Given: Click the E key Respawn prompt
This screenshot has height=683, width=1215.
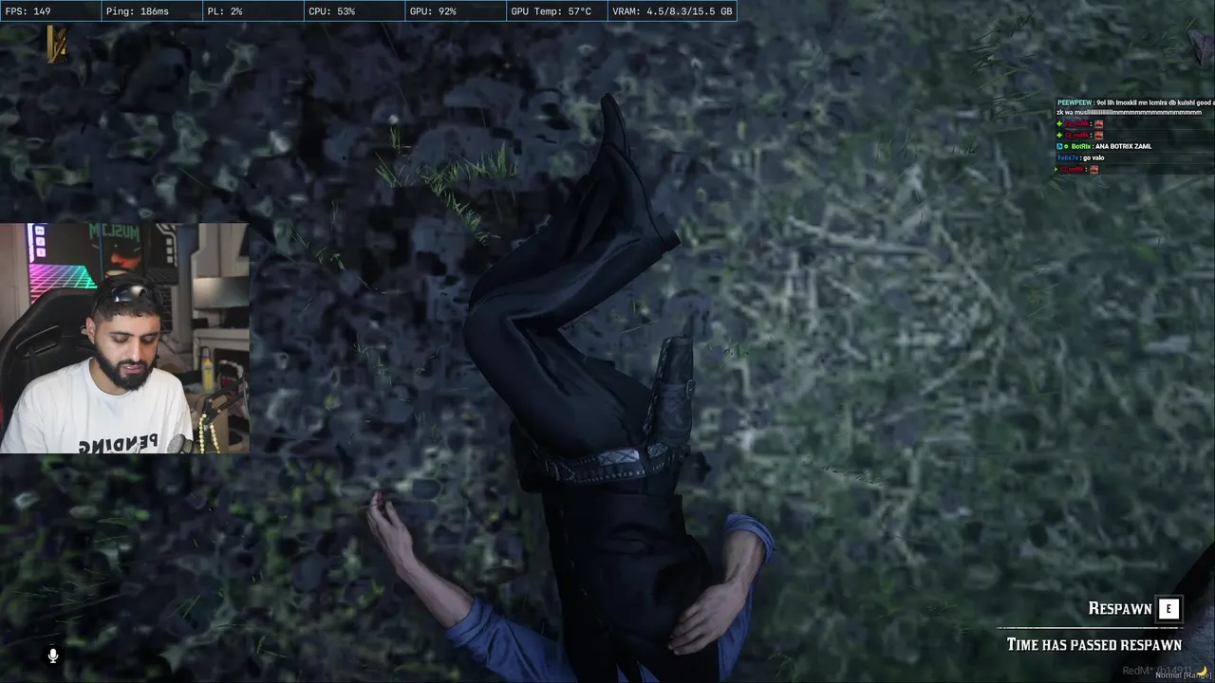Looking at the screenshot, I should (1168, 609).
